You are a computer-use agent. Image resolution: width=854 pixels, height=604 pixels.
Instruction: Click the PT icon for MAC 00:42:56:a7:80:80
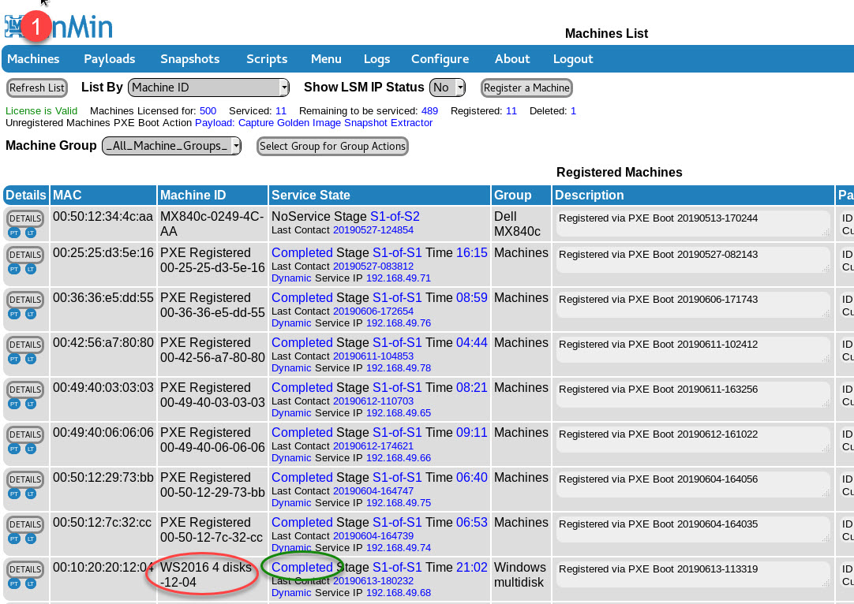pyautogui.click(x=14, y=359)
